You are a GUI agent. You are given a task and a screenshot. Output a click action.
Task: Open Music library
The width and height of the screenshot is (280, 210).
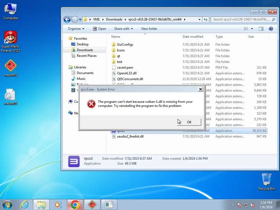pyautogui.click(x=81, y=78)
